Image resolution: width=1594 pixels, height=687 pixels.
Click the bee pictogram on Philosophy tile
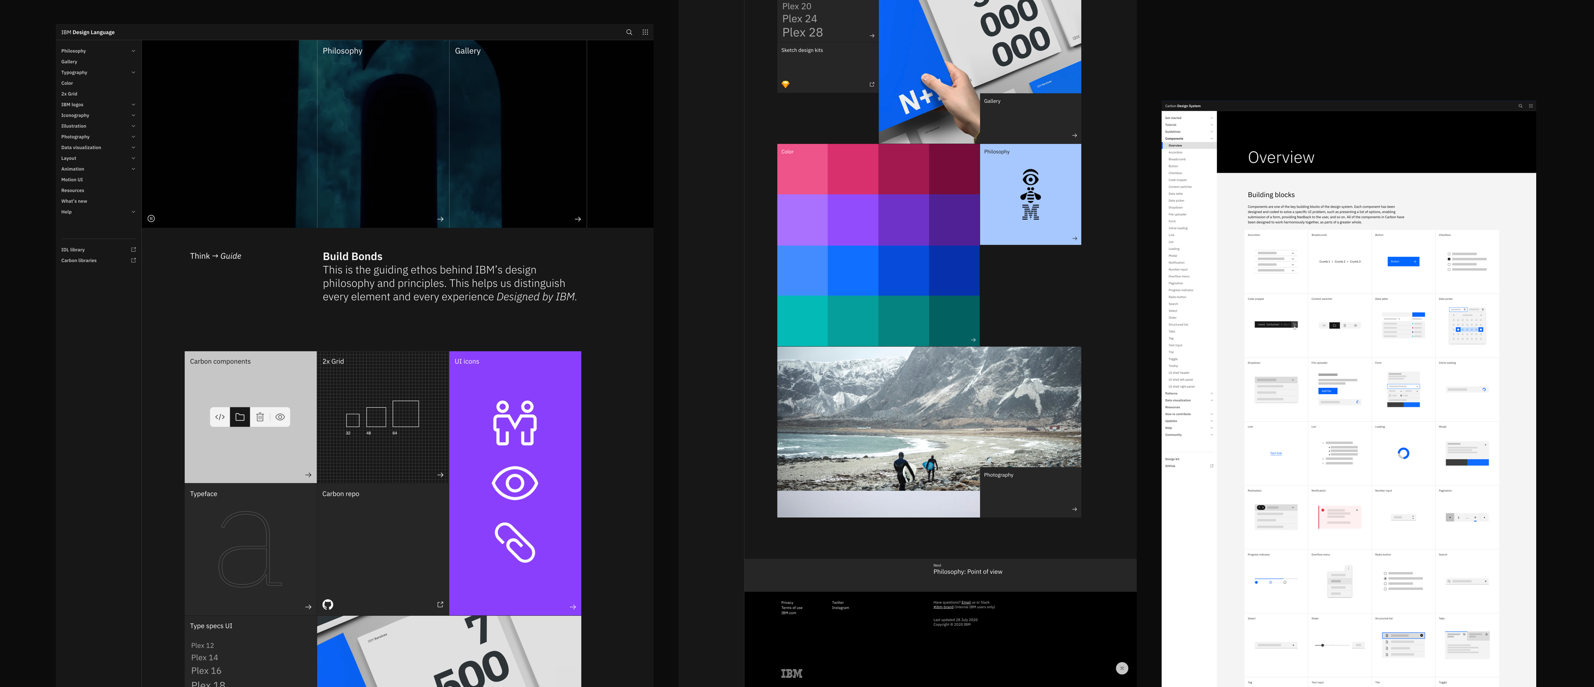[1030, 195]
